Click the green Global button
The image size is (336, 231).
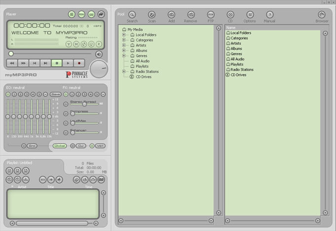pos(60,146)
